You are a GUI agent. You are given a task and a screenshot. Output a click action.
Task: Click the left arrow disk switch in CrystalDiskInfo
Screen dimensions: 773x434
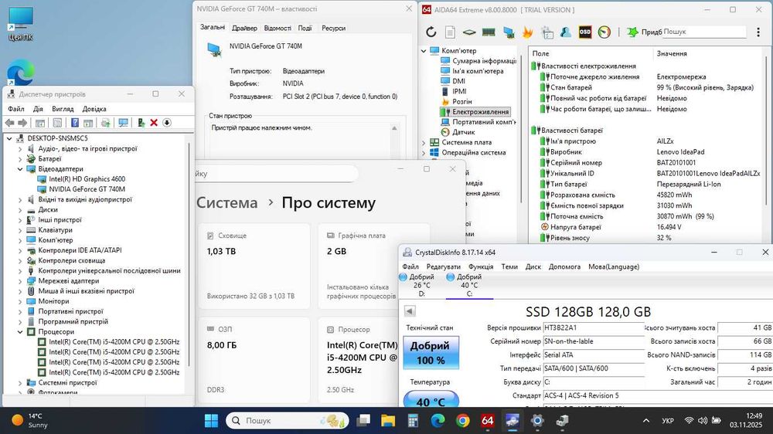click(410, 311)
